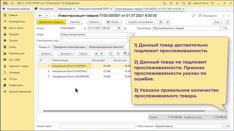Screen dimensions: 234x131
Task: Open Руководителю section
Action: [17, 21]
